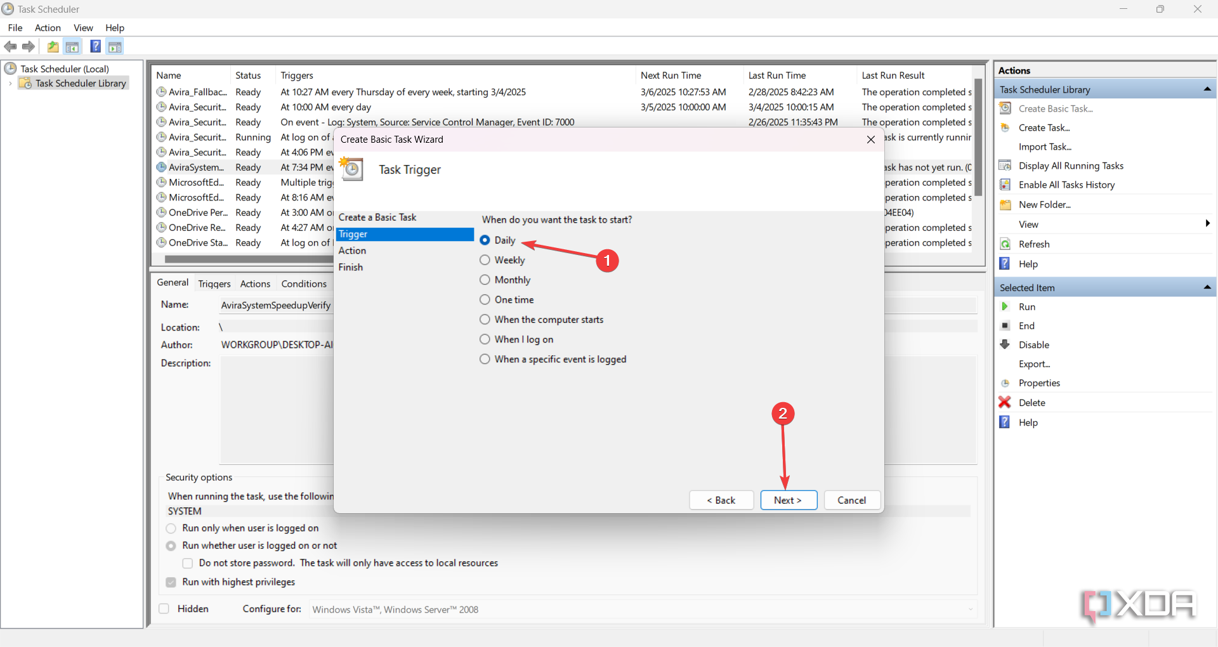
Task: Click the Display All Running Tasks icon
Action: (1005, 166)
